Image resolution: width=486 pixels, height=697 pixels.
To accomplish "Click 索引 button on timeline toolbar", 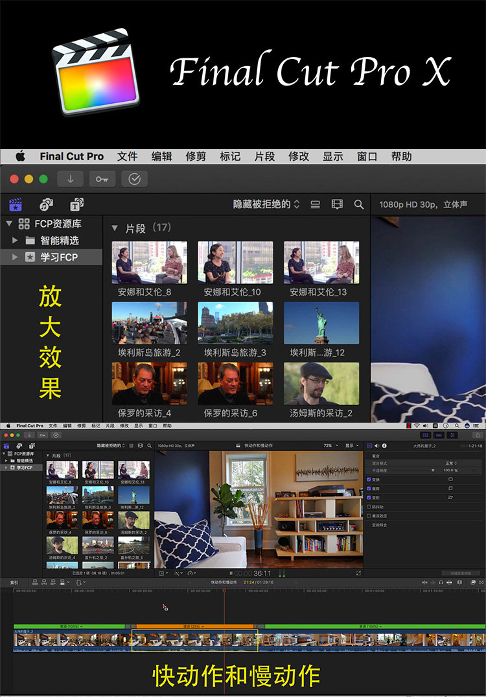I will (x=14, y=582).
